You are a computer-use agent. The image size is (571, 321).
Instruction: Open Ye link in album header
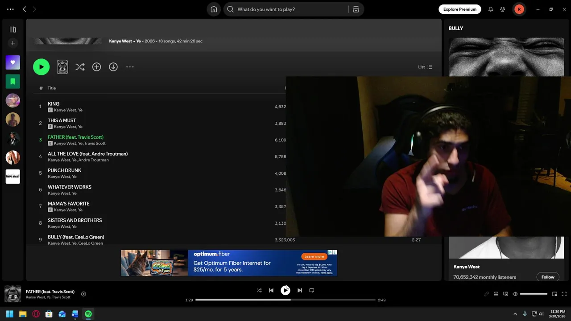[x=138, y=41]
